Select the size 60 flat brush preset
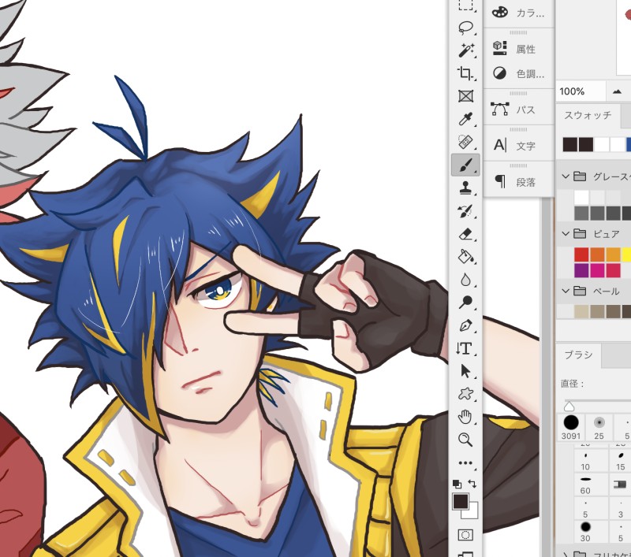Screen dimensions: 631x557 point(585,484)
